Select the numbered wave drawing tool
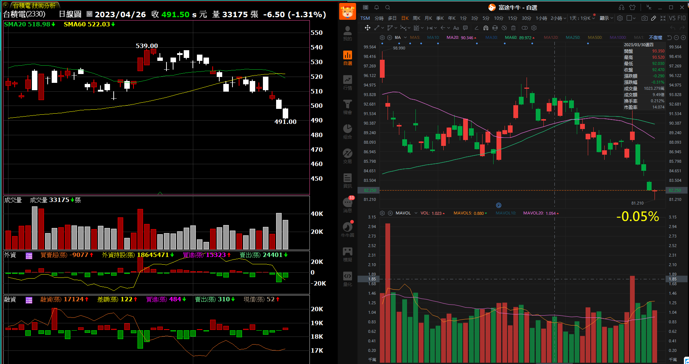 pyautogui.click(x=403, y=28)
